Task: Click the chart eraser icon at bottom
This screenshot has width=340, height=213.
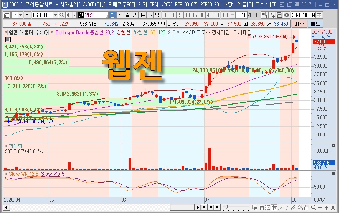Action: [x=300, y=207]
